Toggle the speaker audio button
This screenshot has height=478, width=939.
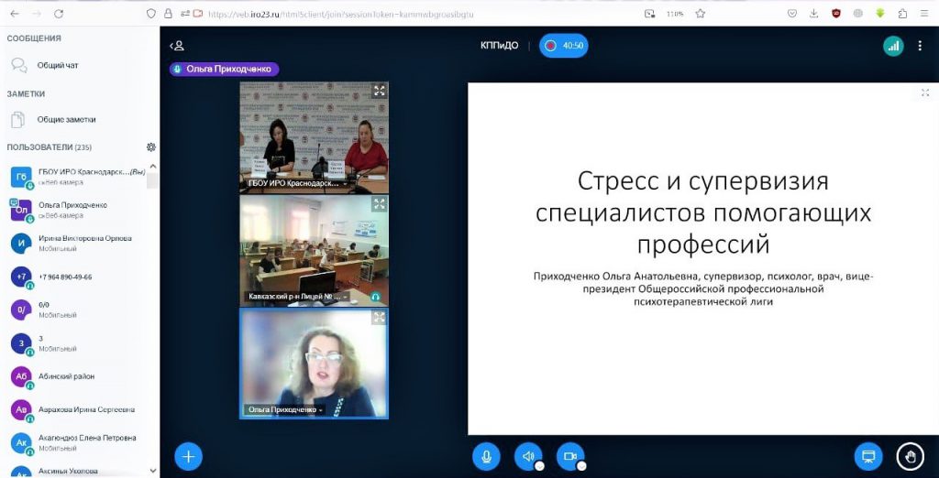click(x=528, y=456)
